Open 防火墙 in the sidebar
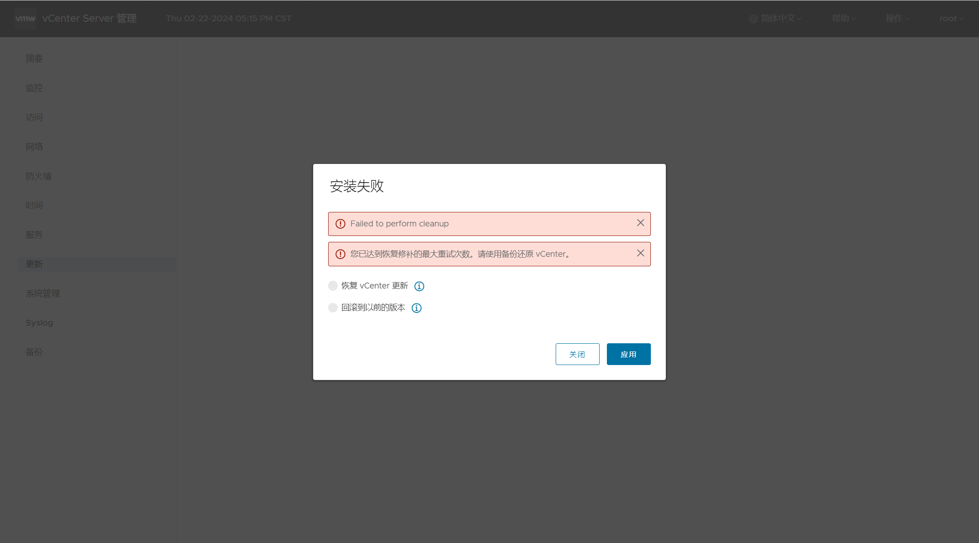This screenshot has height=543, width=979. click(39, 176)
